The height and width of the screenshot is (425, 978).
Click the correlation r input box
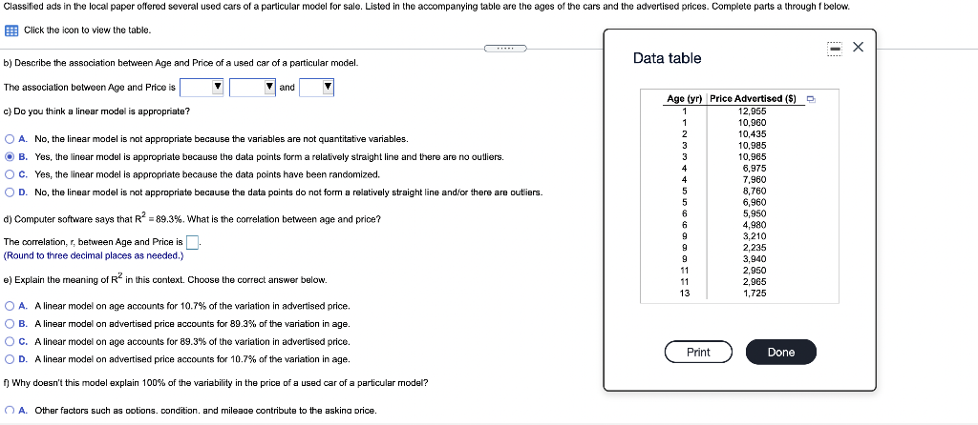[x=193, y=242]
